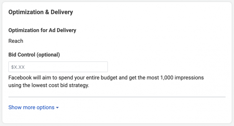Click the phrase 'Ad Delivery' in the subheading
234x126 pixels.
(x=63, y=30)
